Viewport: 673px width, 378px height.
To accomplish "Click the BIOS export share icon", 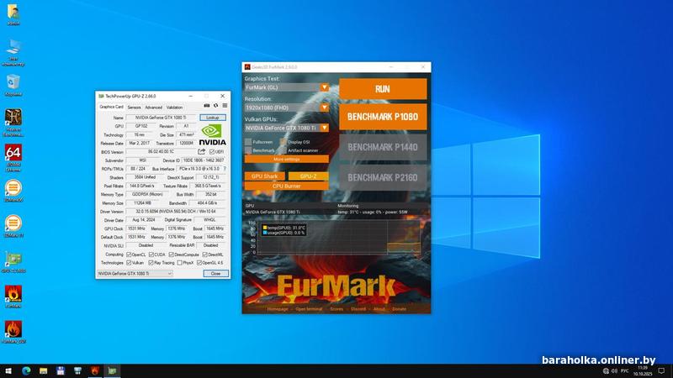I will click(x=202, y=151).
